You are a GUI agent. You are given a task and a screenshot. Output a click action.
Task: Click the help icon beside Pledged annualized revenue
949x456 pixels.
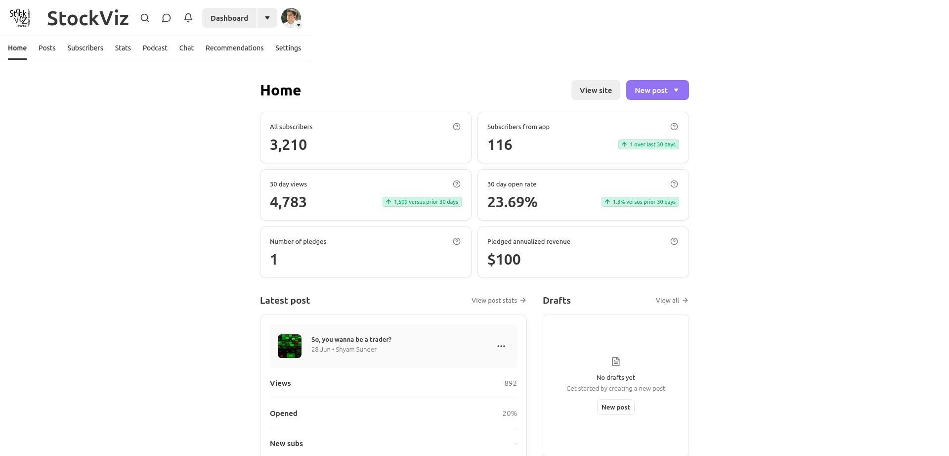pos(674,241)
